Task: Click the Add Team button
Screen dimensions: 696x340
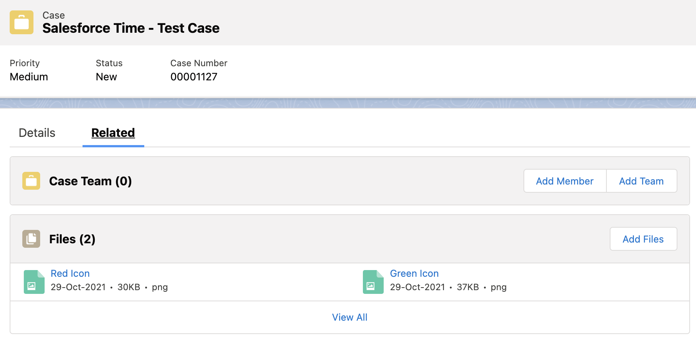Action: pos(641,181)
